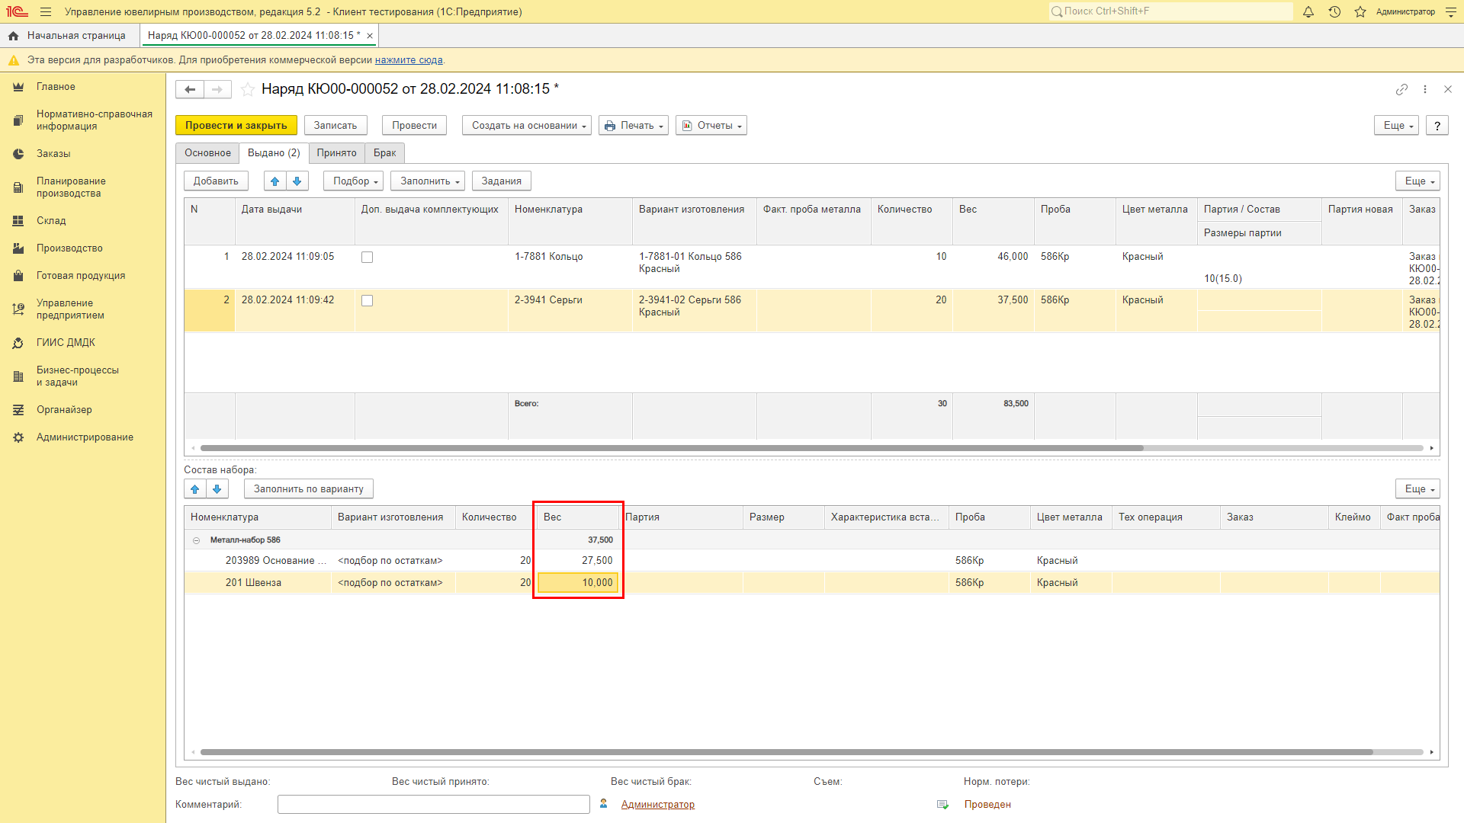Open Печать dropdown
Image resolution: width=1464 pixels, height=823 pixels.
[634, 126]
